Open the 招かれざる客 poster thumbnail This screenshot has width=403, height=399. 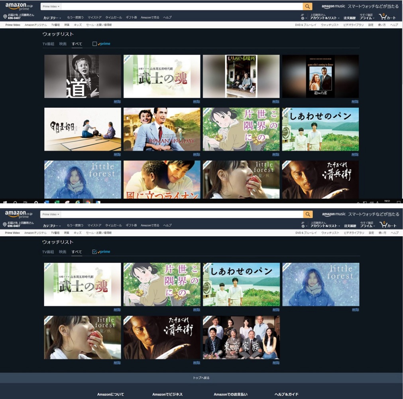click(x=320, y=76)
